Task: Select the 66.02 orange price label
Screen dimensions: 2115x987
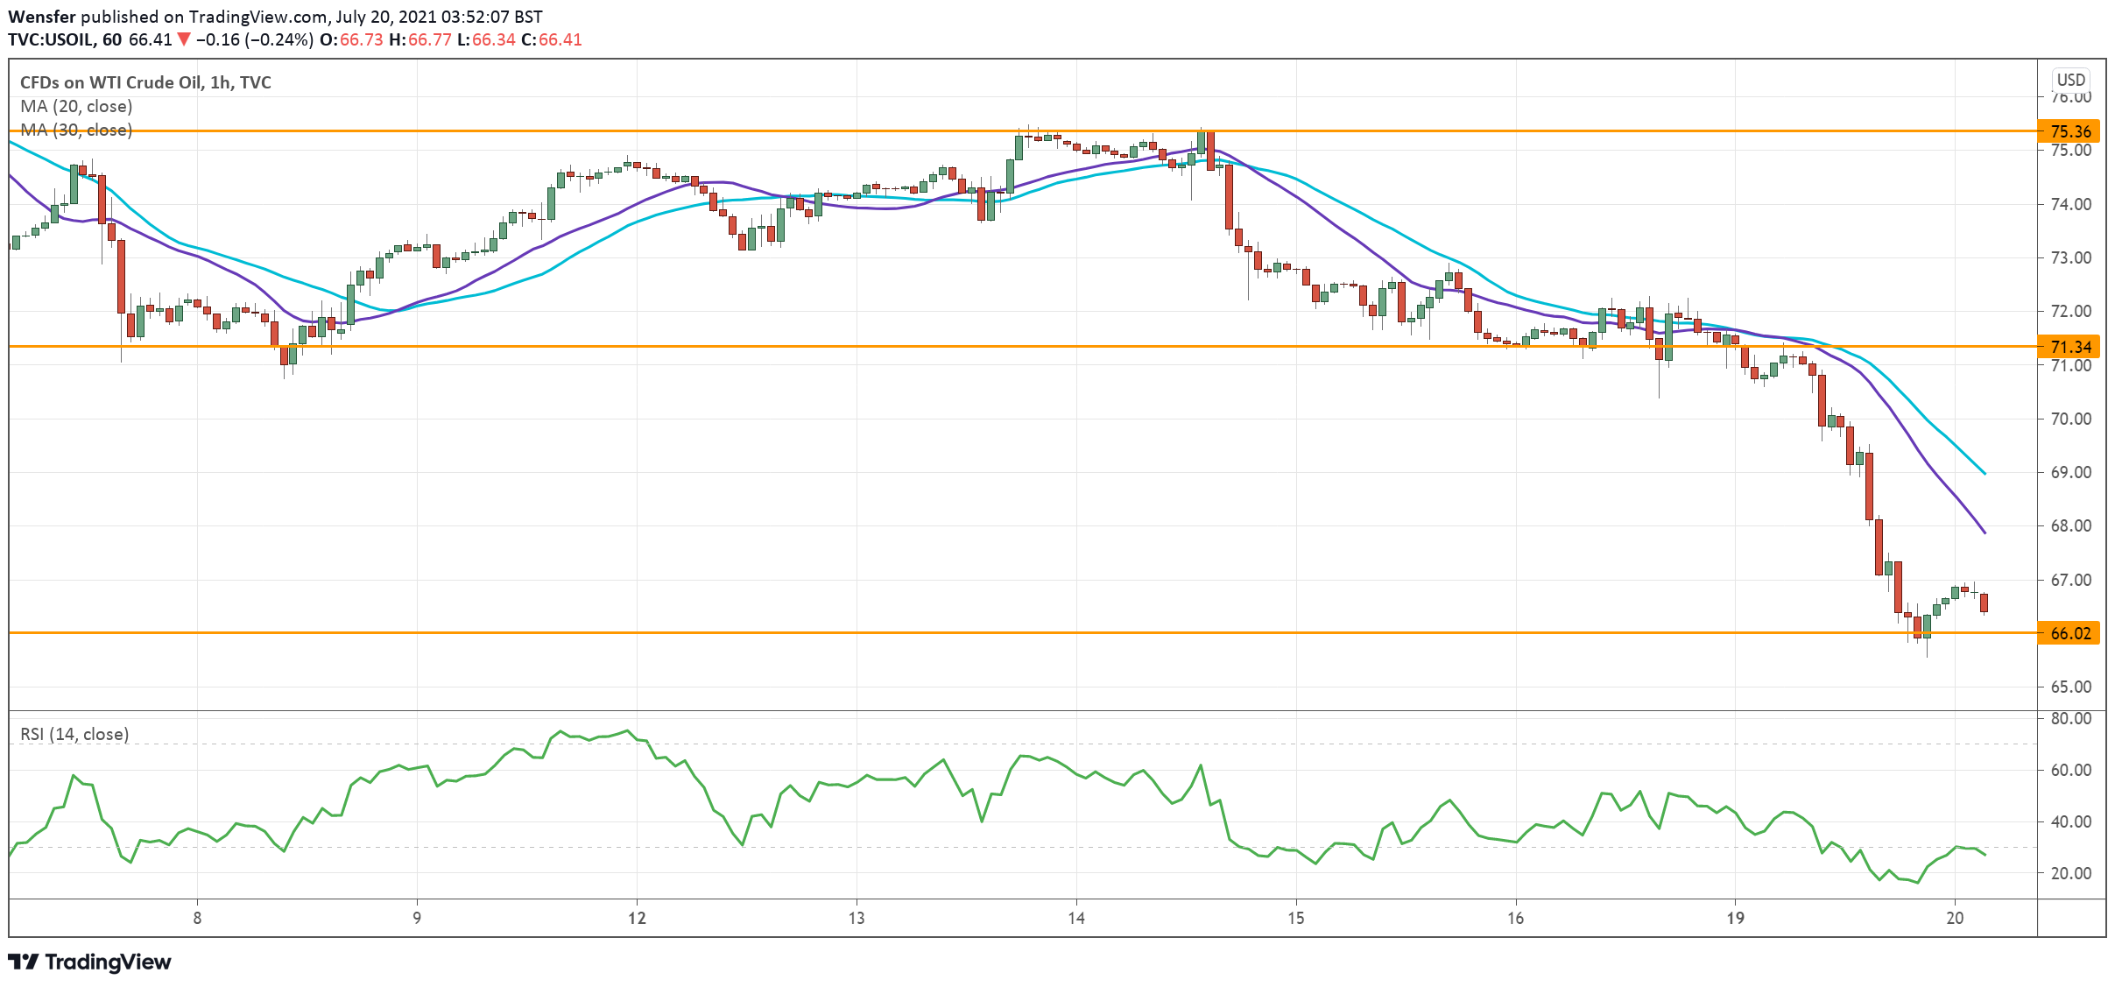Action: click(2069, 633)
